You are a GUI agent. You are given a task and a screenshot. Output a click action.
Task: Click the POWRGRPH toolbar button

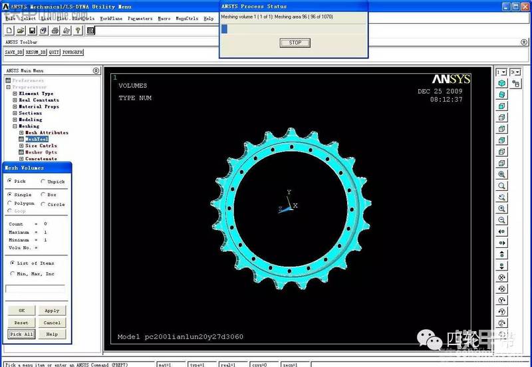72,53
